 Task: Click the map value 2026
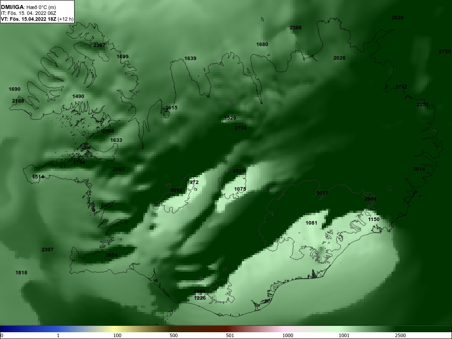click(339, 58)
